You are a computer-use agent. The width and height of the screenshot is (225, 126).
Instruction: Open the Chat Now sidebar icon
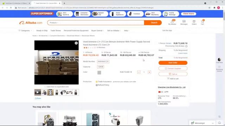219,61
